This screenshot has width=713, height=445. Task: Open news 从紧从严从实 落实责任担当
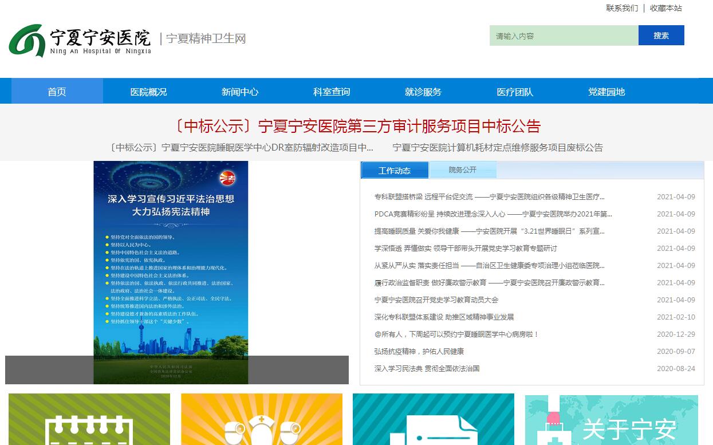click(x=490, y=266)
